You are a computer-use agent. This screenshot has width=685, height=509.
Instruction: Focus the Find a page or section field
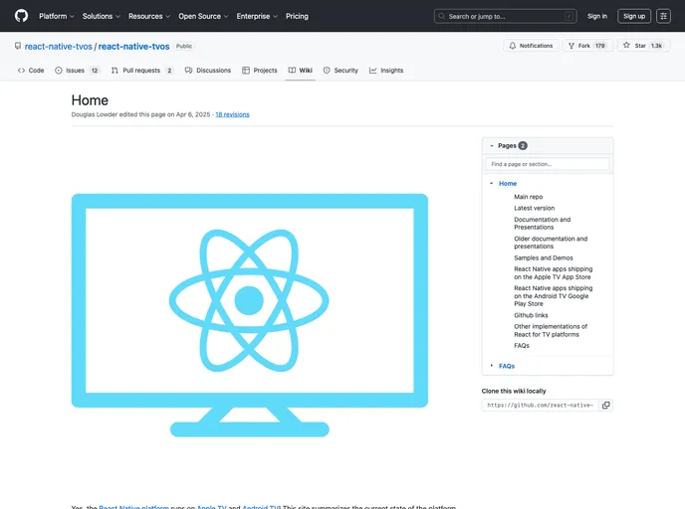click(x=547, y=164)
